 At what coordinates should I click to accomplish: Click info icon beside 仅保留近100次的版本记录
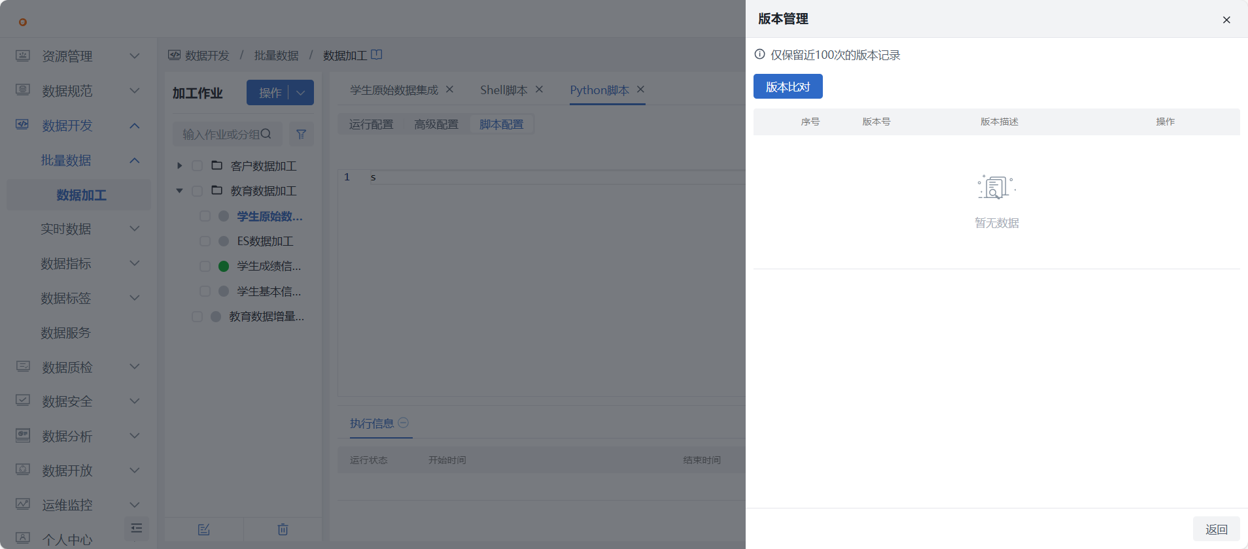tap(760, 55)
